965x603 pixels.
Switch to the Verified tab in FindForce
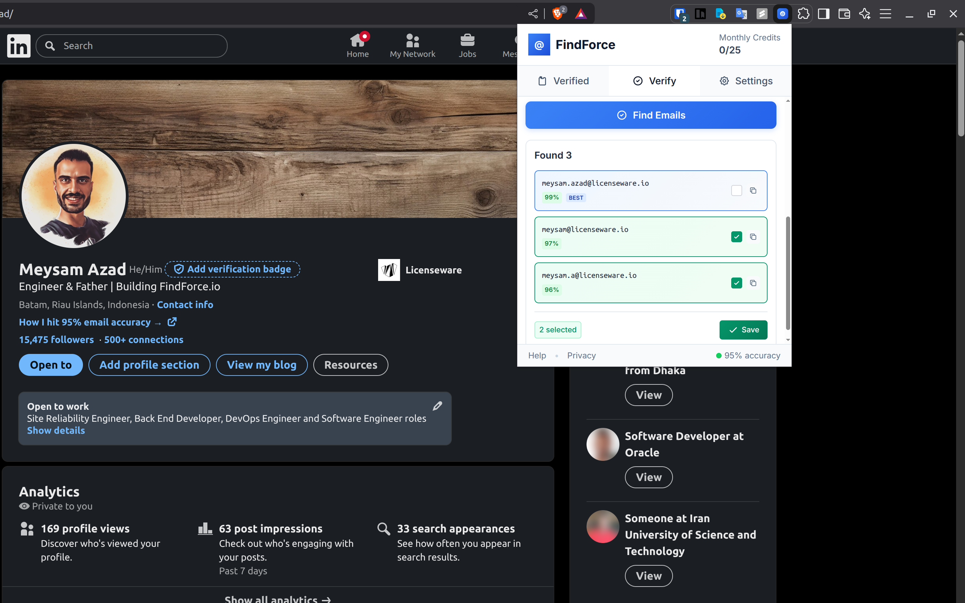point(563,81)
